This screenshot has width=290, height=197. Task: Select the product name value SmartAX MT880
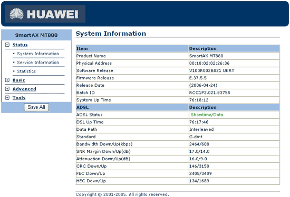(x=206, y=56)
